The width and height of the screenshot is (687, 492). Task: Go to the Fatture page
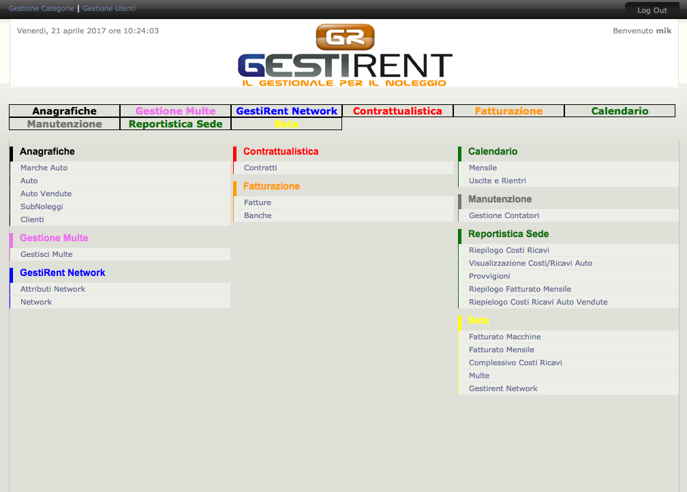tap(258, 202)
